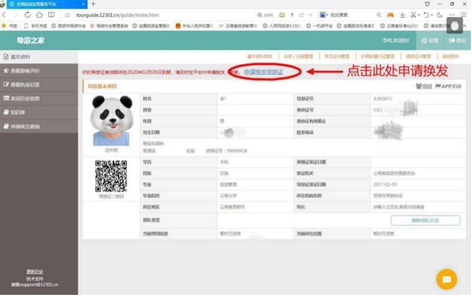Screen dimensions: 472x296
Task: Switch to 基本资料修改 tab
Action: [x=259, y=57]
